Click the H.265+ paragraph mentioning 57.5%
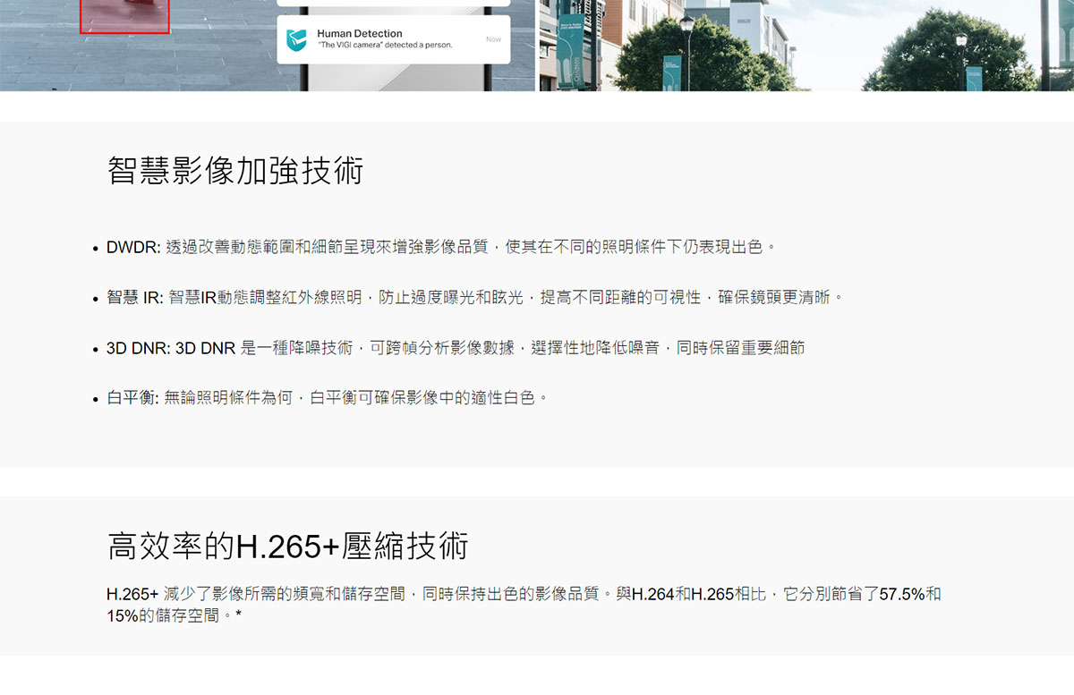1074x695 pixels. (x=524, y=605)
